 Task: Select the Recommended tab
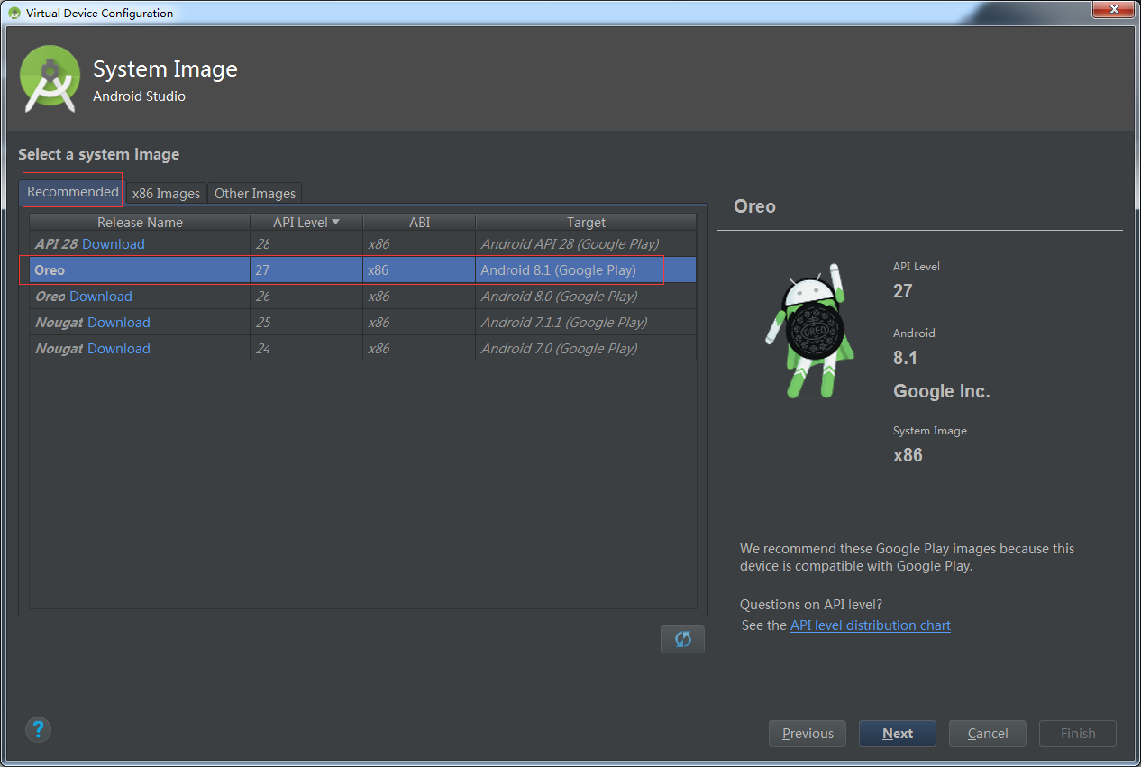[x=73, y=191]
